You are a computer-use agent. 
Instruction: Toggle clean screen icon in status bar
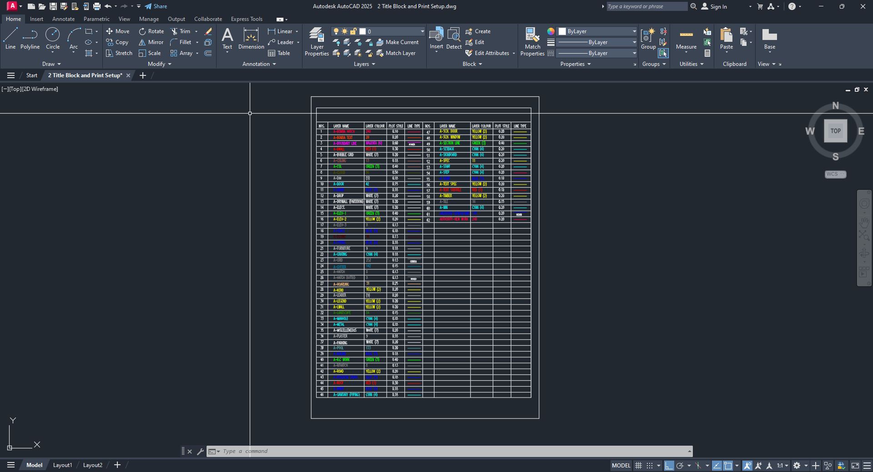[x=855, y=466]
